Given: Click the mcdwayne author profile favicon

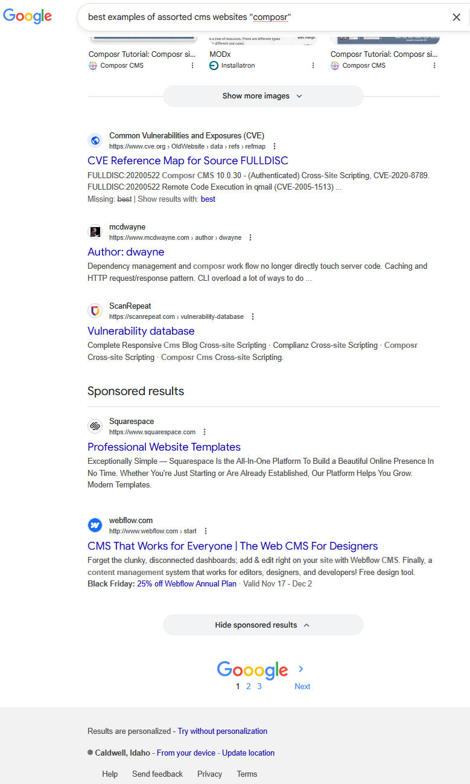Looking at the screenshot, I should (x=95, y=231).
